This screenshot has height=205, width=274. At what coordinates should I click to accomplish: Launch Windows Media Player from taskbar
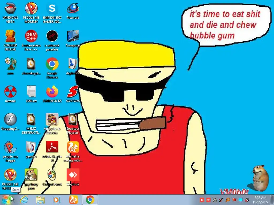(56, 200)
